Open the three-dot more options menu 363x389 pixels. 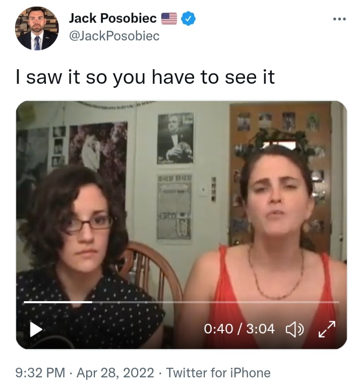339,19
